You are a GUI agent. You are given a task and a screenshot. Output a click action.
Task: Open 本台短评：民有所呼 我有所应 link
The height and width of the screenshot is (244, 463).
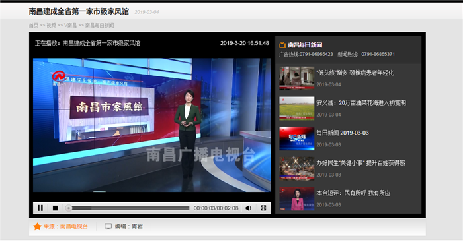pos(353,193)
